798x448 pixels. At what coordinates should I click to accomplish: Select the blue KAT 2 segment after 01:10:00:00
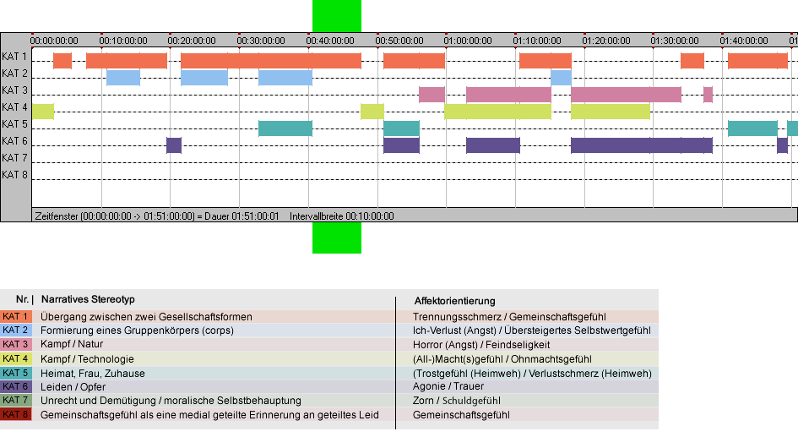coord(561,78)
